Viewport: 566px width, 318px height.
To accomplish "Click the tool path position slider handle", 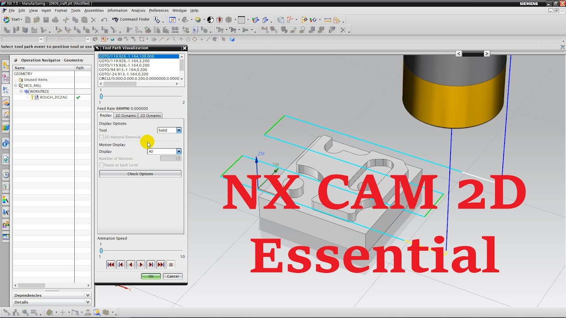I will (x=101, y=96).
